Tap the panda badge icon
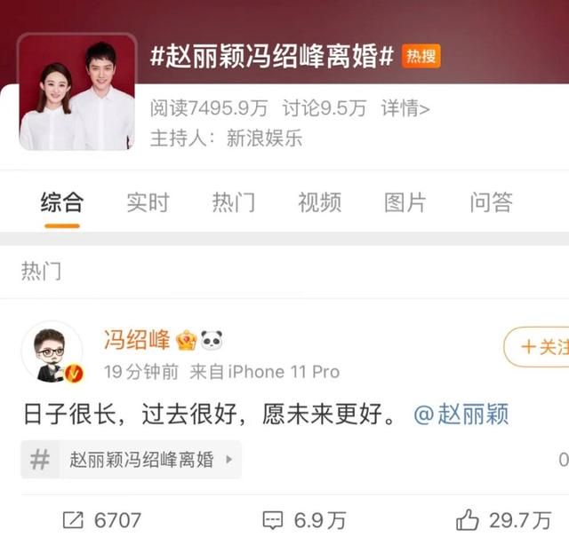 212,340
